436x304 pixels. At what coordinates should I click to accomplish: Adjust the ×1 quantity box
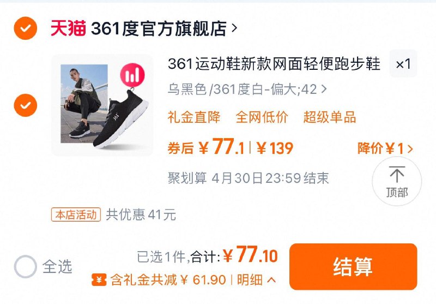coord(403,64)
